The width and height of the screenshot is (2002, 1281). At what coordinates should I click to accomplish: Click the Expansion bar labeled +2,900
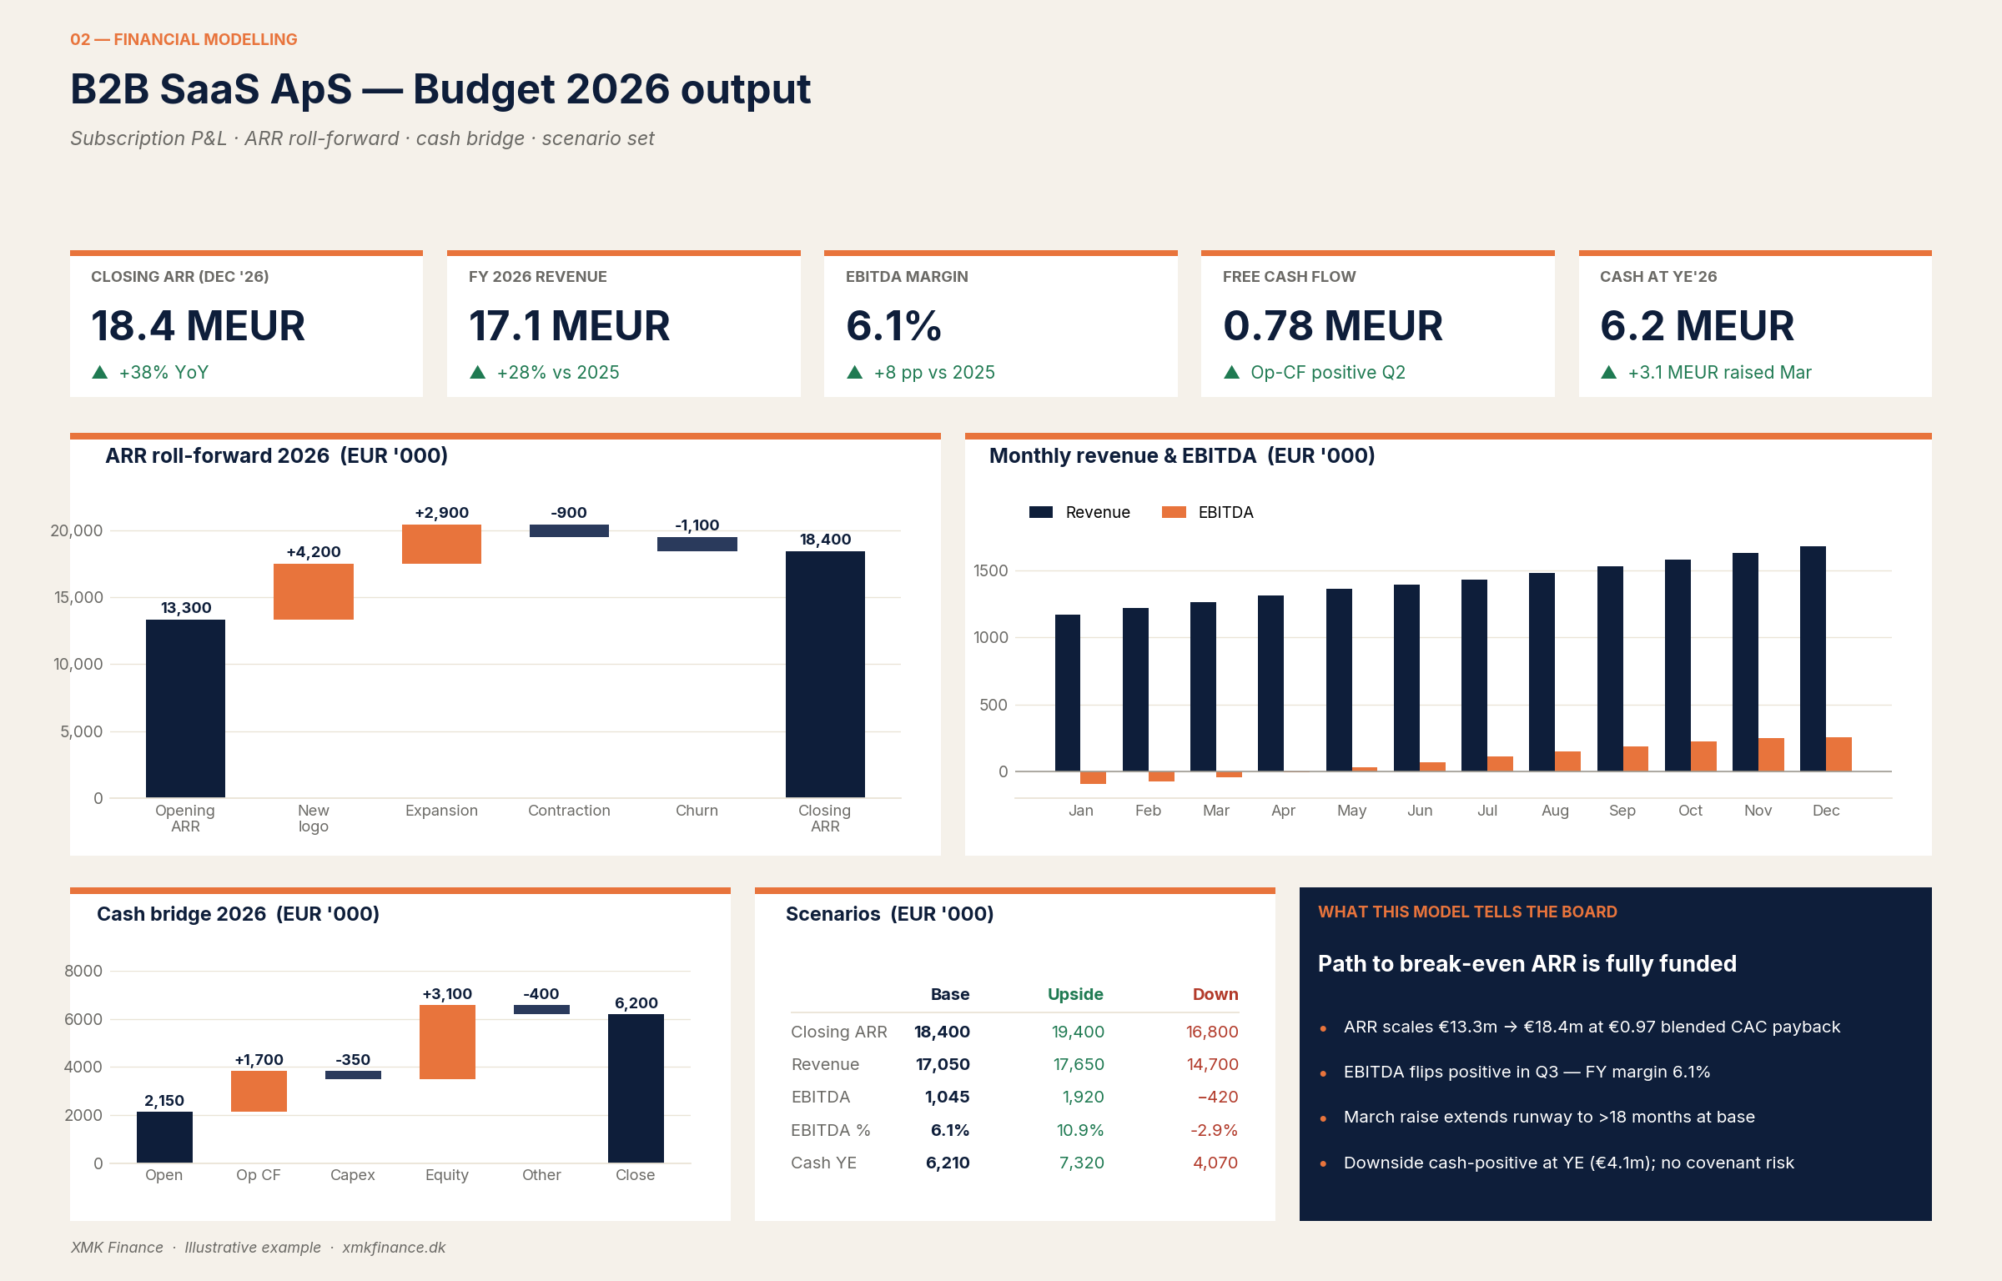pyautogui.click(x=441, y=544)
